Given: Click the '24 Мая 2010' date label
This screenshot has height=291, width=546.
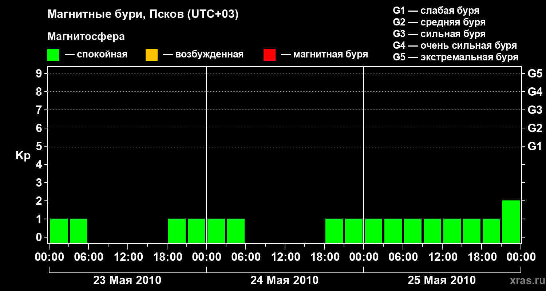Looking at the screenshot, I should tap(285, 280).
